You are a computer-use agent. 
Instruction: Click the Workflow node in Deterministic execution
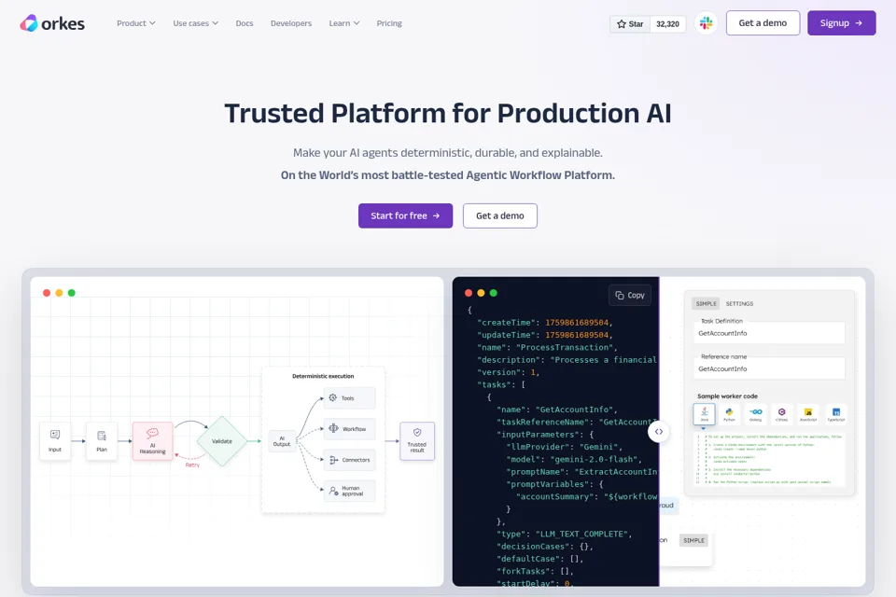pyautogui.click(x=350, y=428)
